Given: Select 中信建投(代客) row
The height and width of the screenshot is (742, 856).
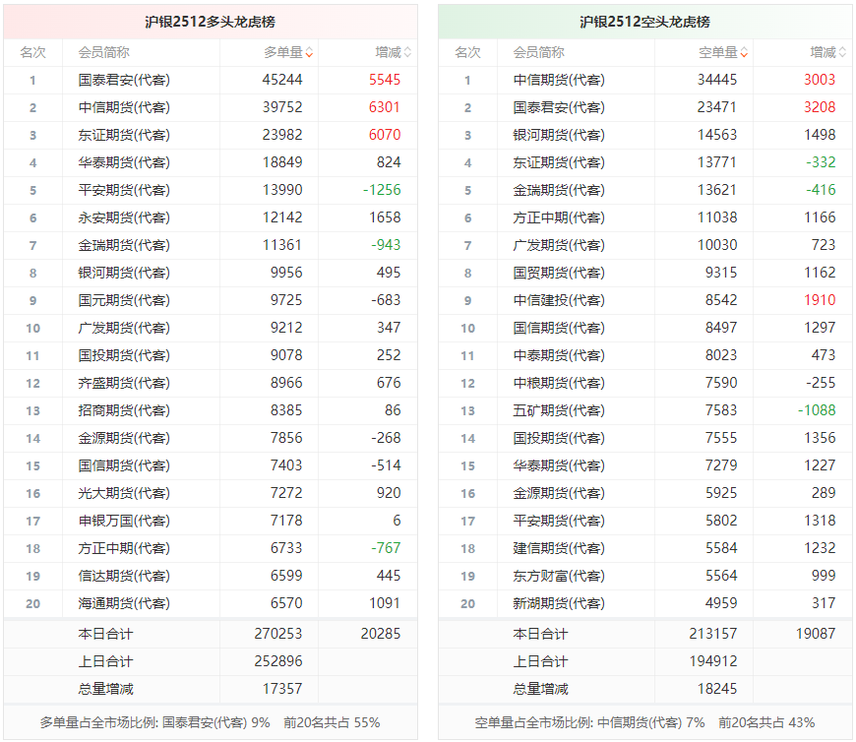Looking at the screenshot, I should coord(645,300).
